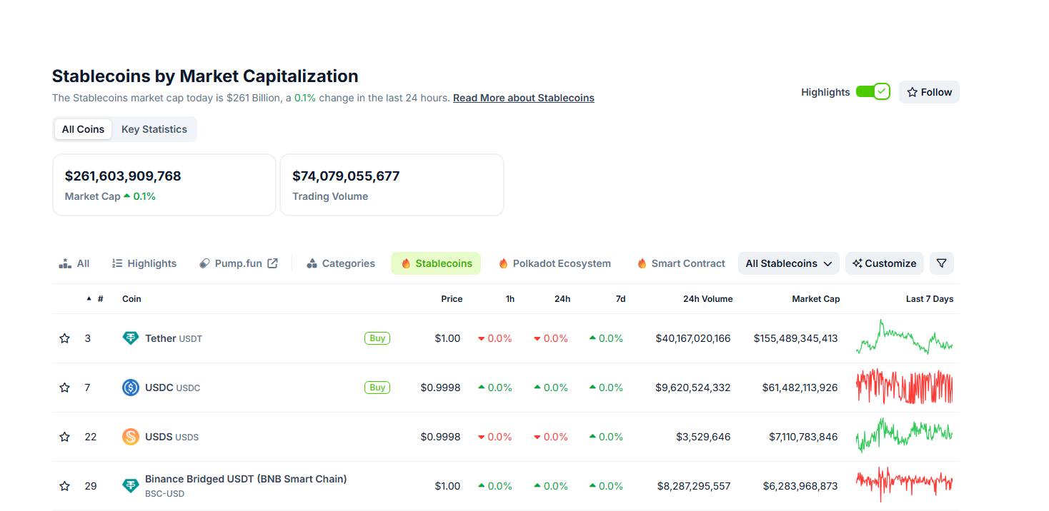This screenshot has width=1049, height=511.
Task: Click the USDS coin logo icon
Action: (130, 437)
